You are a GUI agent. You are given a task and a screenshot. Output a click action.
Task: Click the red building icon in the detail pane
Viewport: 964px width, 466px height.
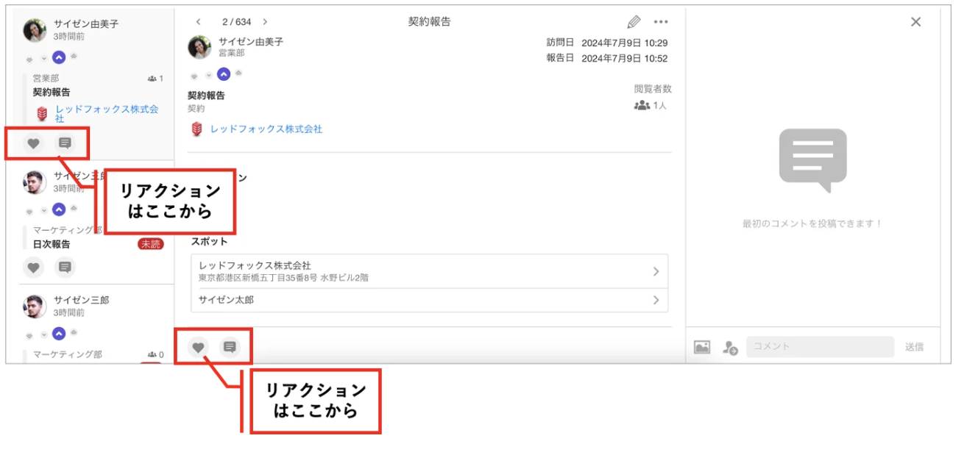(x=196, y=129)
